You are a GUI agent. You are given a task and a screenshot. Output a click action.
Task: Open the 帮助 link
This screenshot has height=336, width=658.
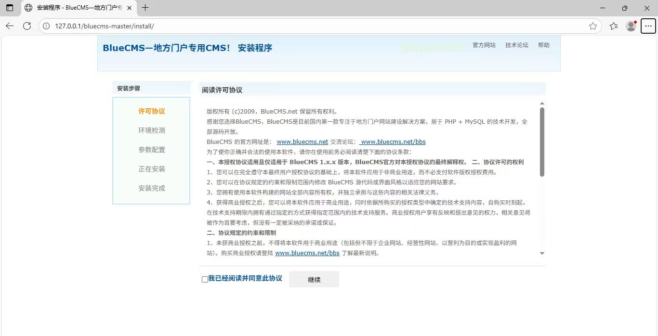pyautogui.click(x=544, y=45)
